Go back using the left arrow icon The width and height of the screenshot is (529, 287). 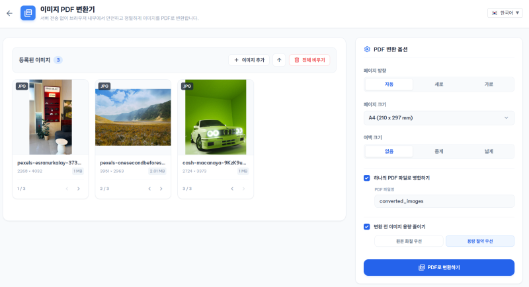pyautogui.click(x=9, y=13)
